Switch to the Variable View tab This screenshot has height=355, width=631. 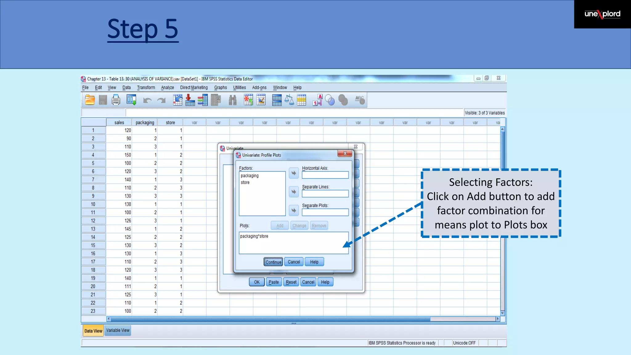118,330
